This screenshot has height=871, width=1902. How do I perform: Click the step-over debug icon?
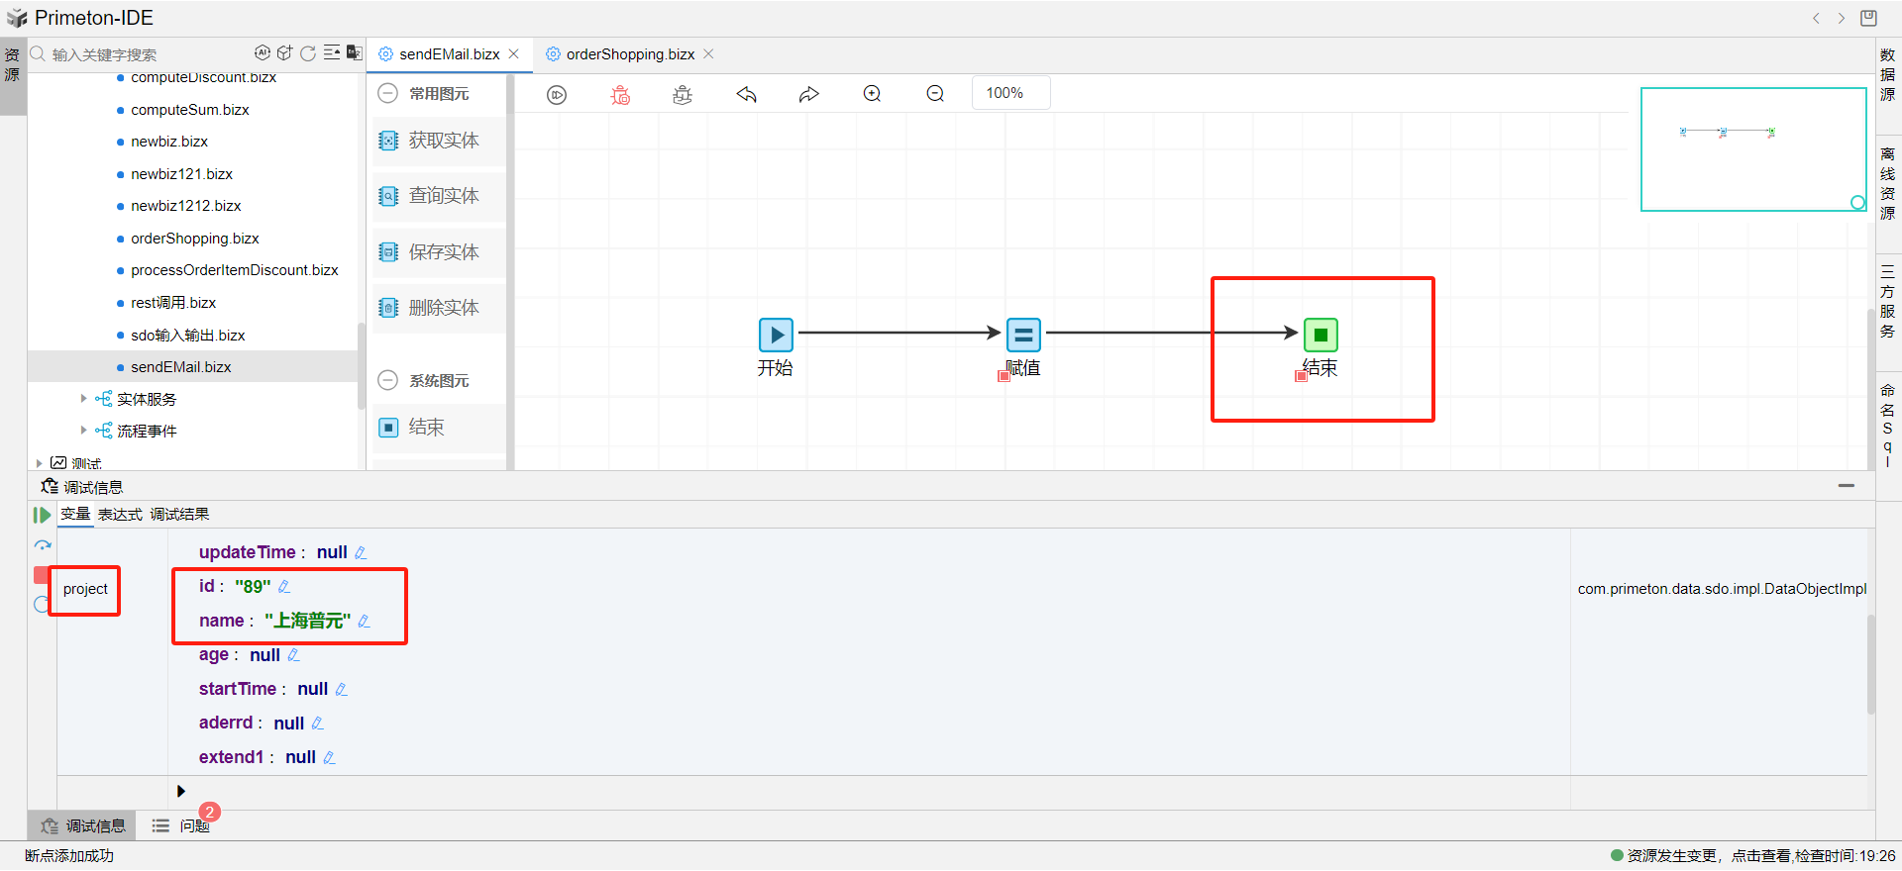coord(43,545)
